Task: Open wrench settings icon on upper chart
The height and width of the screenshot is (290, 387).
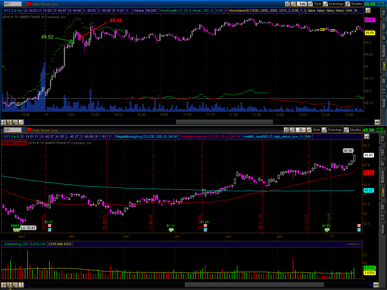Action: point(293,4)
